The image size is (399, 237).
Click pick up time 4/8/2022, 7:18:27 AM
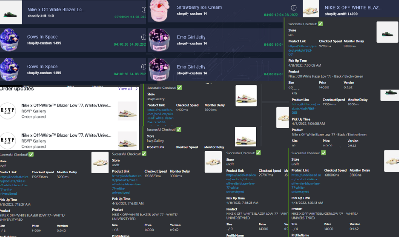pos(15,204)
